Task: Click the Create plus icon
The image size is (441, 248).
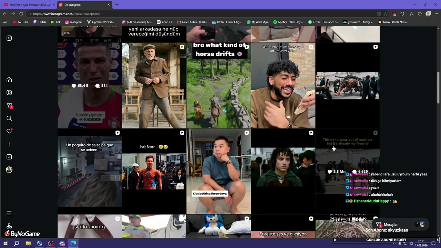Action: click(9, 144)
